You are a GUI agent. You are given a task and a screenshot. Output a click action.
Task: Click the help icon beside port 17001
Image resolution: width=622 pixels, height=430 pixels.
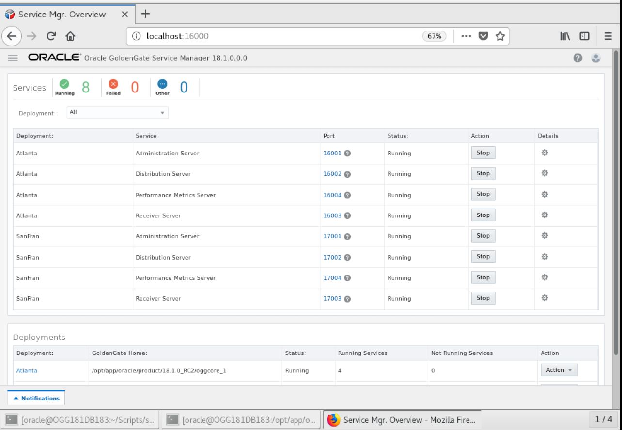[x=347, y=237]
